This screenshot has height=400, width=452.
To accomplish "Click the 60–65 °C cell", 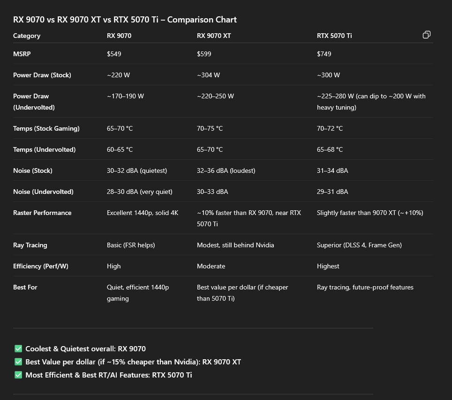I will 120,149.
